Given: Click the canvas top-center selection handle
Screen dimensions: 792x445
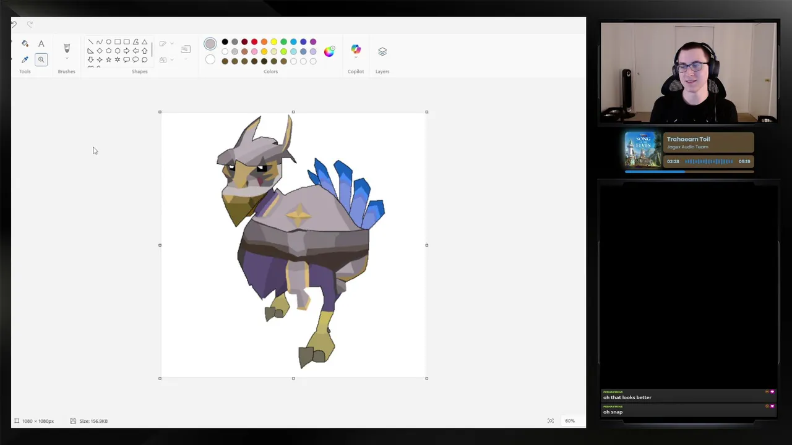Looking at the screenshot, I should [x=293, y=112].
